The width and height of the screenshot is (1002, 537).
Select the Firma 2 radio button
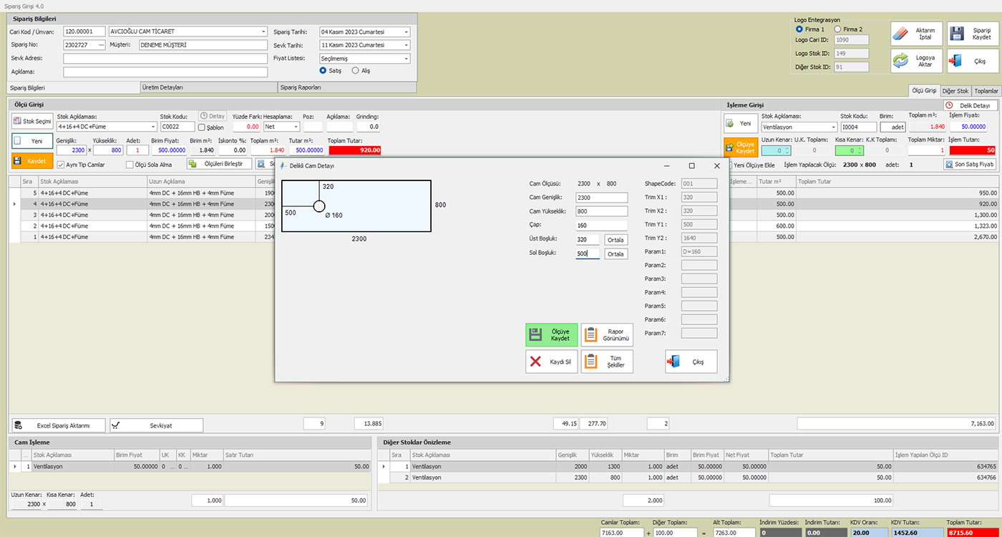click(x=837, y=29)
